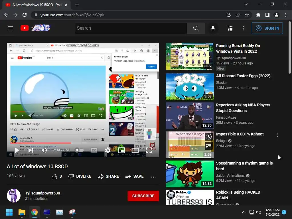
Task: Click the SHARE button under video
Action: coord(108,176)
